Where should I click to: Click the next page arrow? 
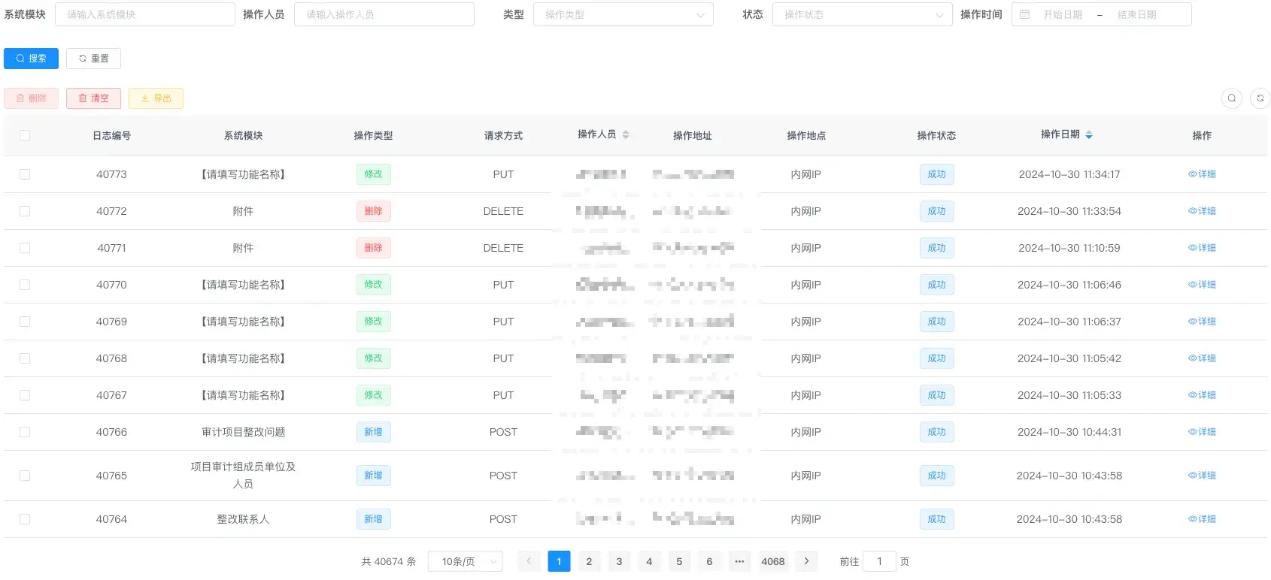tap(806, 561)
